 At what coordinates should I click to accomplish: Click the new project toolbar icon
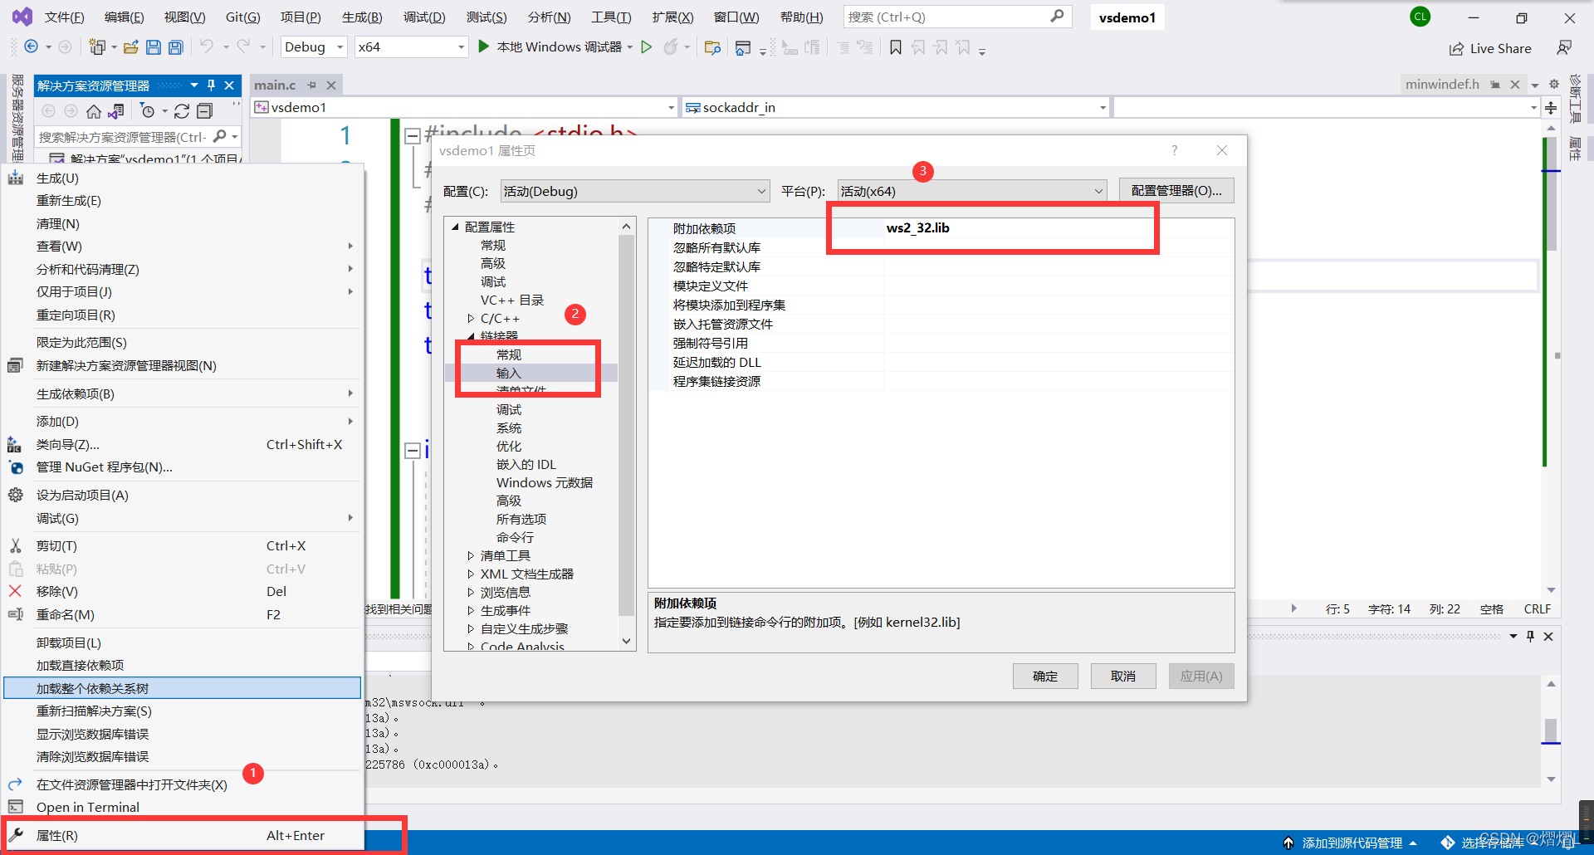tap(97, 47)
